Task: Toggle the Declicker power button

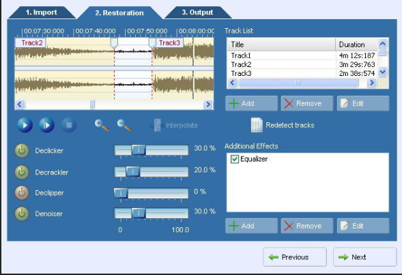Action: (x=22, y=150)
